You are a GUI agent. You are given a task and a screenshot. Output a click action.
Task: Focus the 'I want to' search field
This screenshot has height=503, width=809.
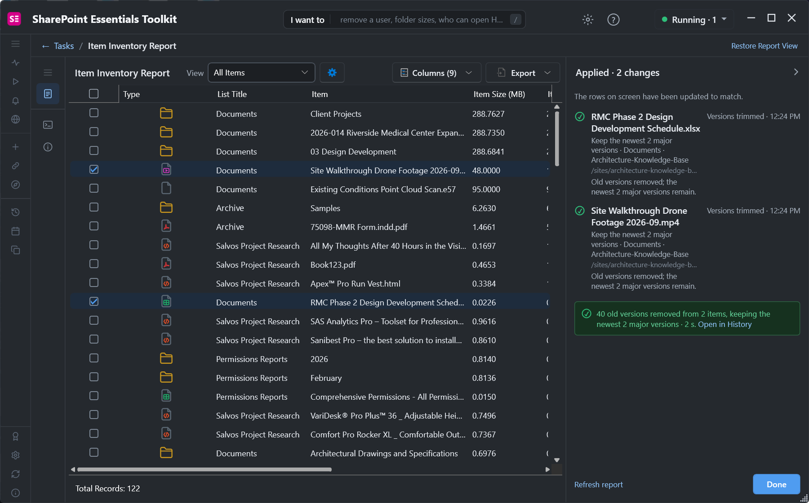click(404, 19)
